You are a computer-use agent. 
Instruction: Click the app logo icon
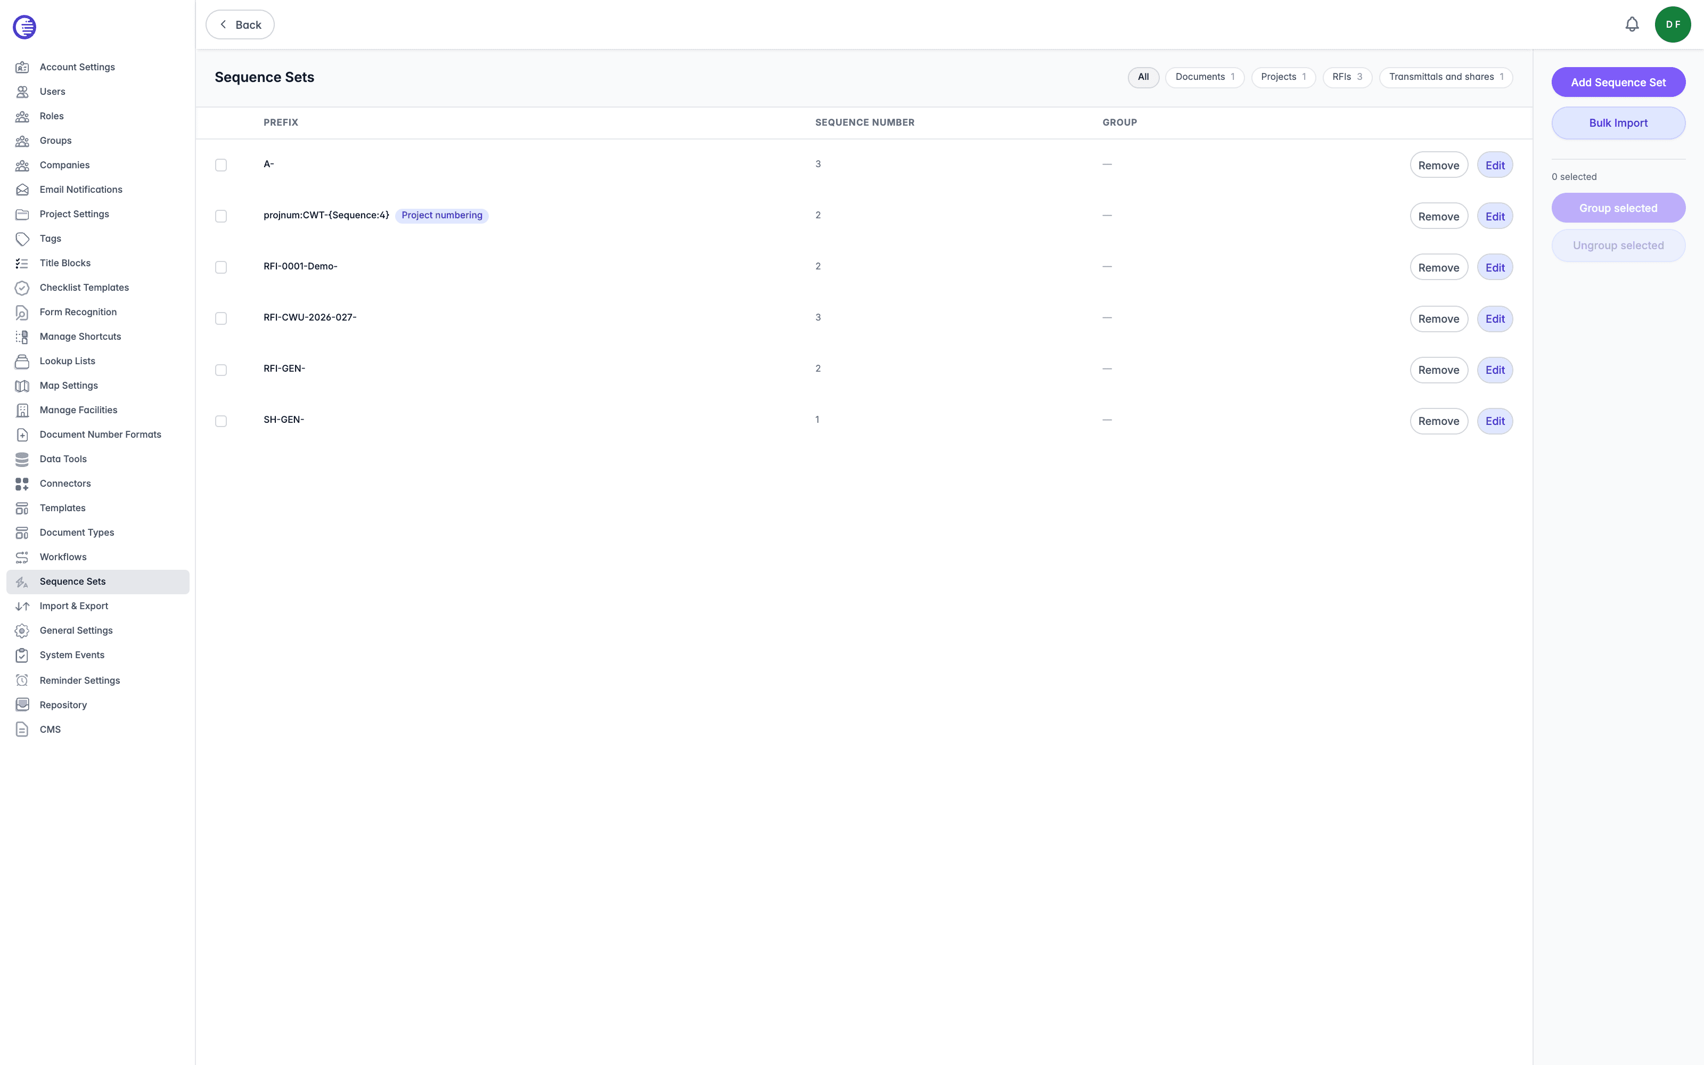pos(24,27)
